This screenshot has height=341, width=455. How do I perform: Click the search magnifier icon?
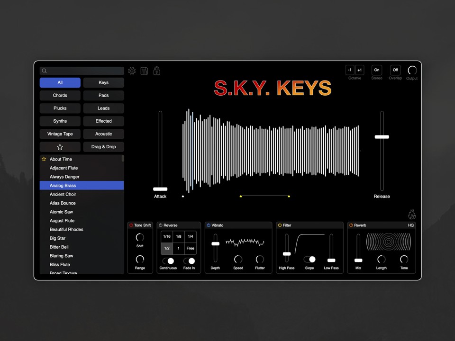pyautogui.click(x=44, y=71)
